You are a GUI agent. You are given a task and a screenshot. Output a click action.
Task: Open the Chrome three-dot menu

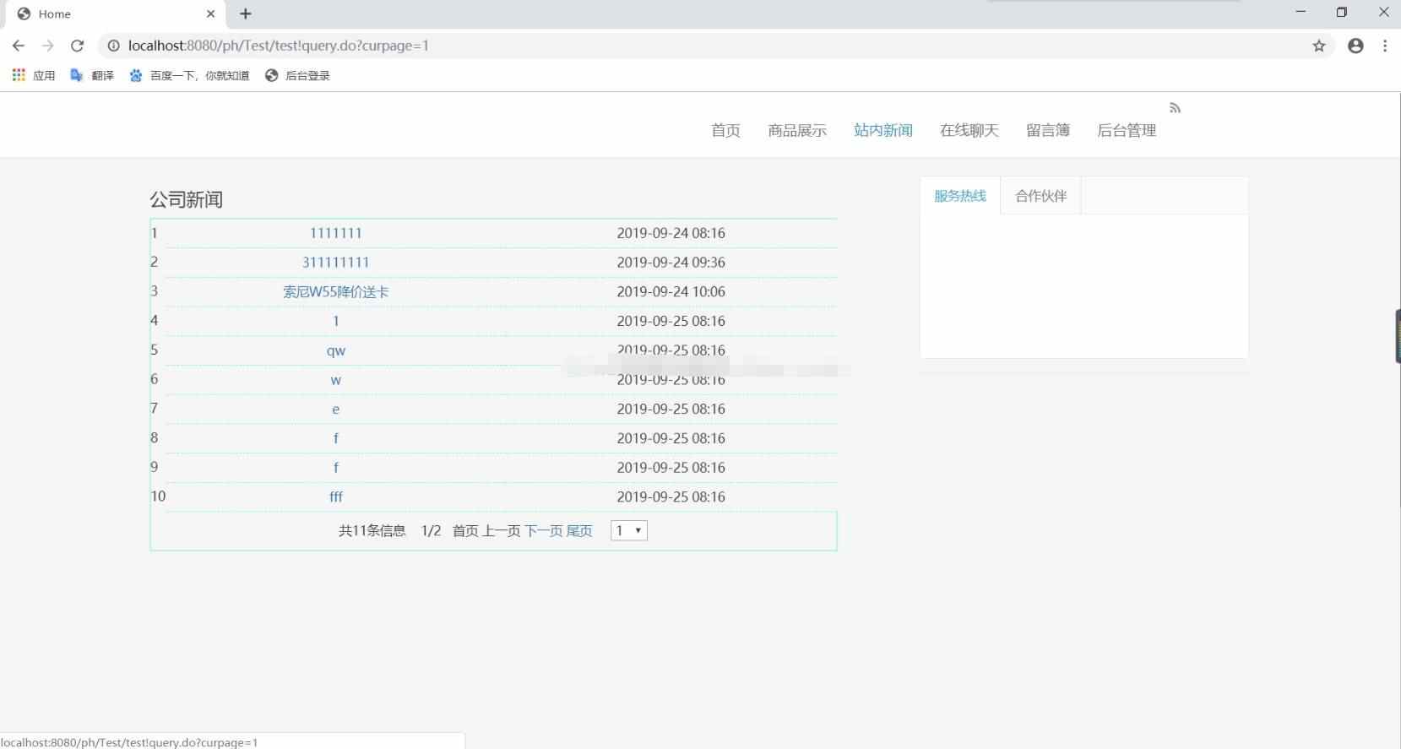(x=1385, y=46)
